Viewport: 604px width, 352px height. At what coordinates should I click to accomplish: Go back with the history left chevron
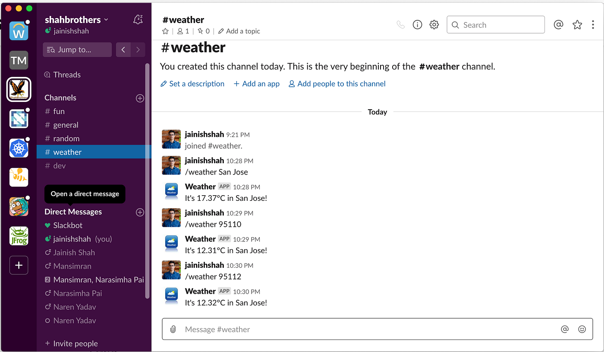(123, 50)
